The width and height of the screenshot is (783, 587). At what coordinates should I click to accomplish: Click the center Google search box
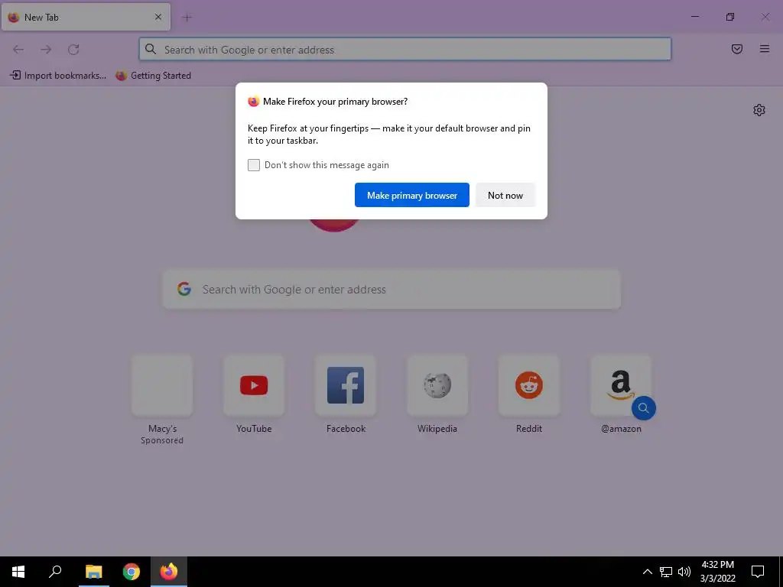click(391, 289)
